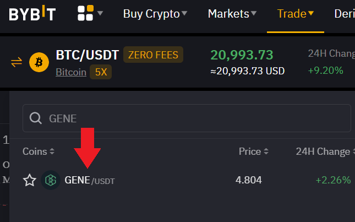Screen dimensions: 355x222
Task: Click the swap pair arrows icon
Action: 17,62
